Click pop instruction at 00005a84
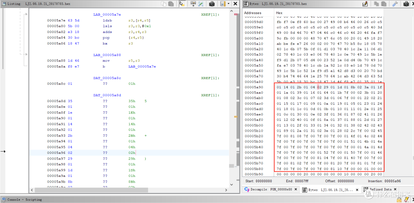 [x=106, y=38]
